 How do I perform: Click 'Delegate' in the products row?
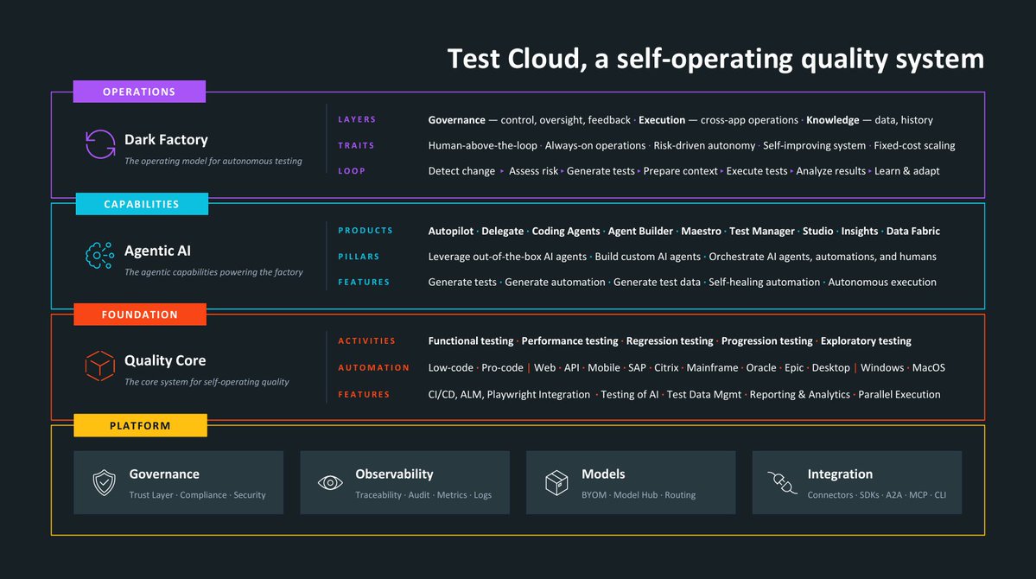tap(502, 231)
